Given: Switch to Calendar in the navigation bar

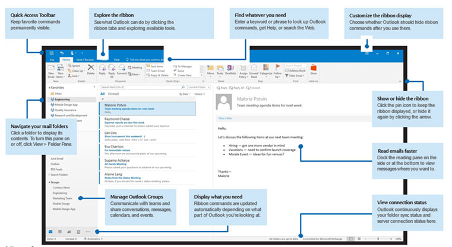Looking at the screenshot, I should [59, 232].
